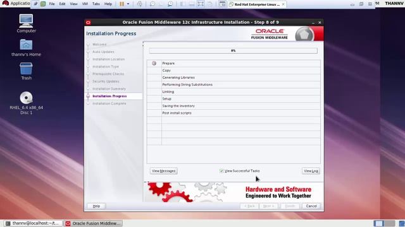Minimize the Oracle installer window
The height and width of the screenshot is (227, 405).
pos(313,23)
